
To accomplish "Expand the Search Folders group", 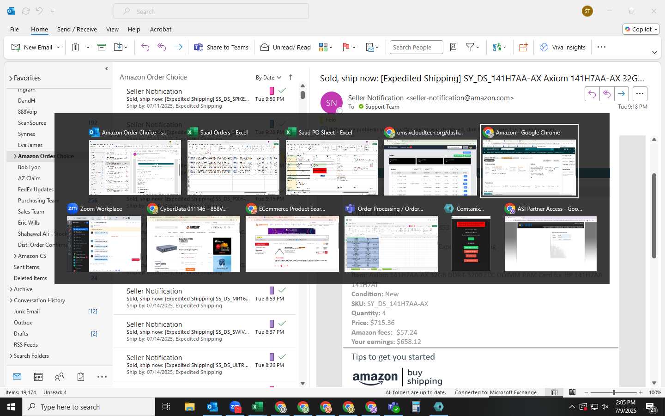I will (x=11, y=356).
